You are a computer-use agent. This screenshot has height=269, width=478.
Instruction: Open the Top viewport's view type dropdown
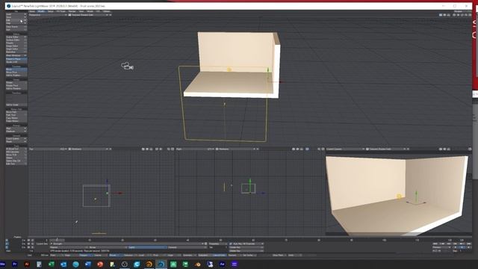(x=48, y=149)
